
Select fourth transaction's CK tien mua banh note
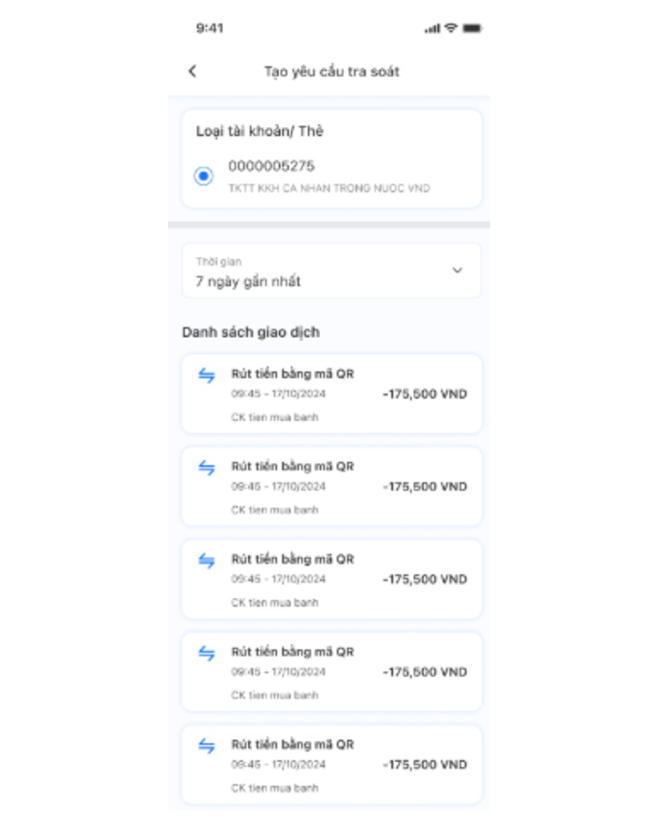[x=275, y=695]
